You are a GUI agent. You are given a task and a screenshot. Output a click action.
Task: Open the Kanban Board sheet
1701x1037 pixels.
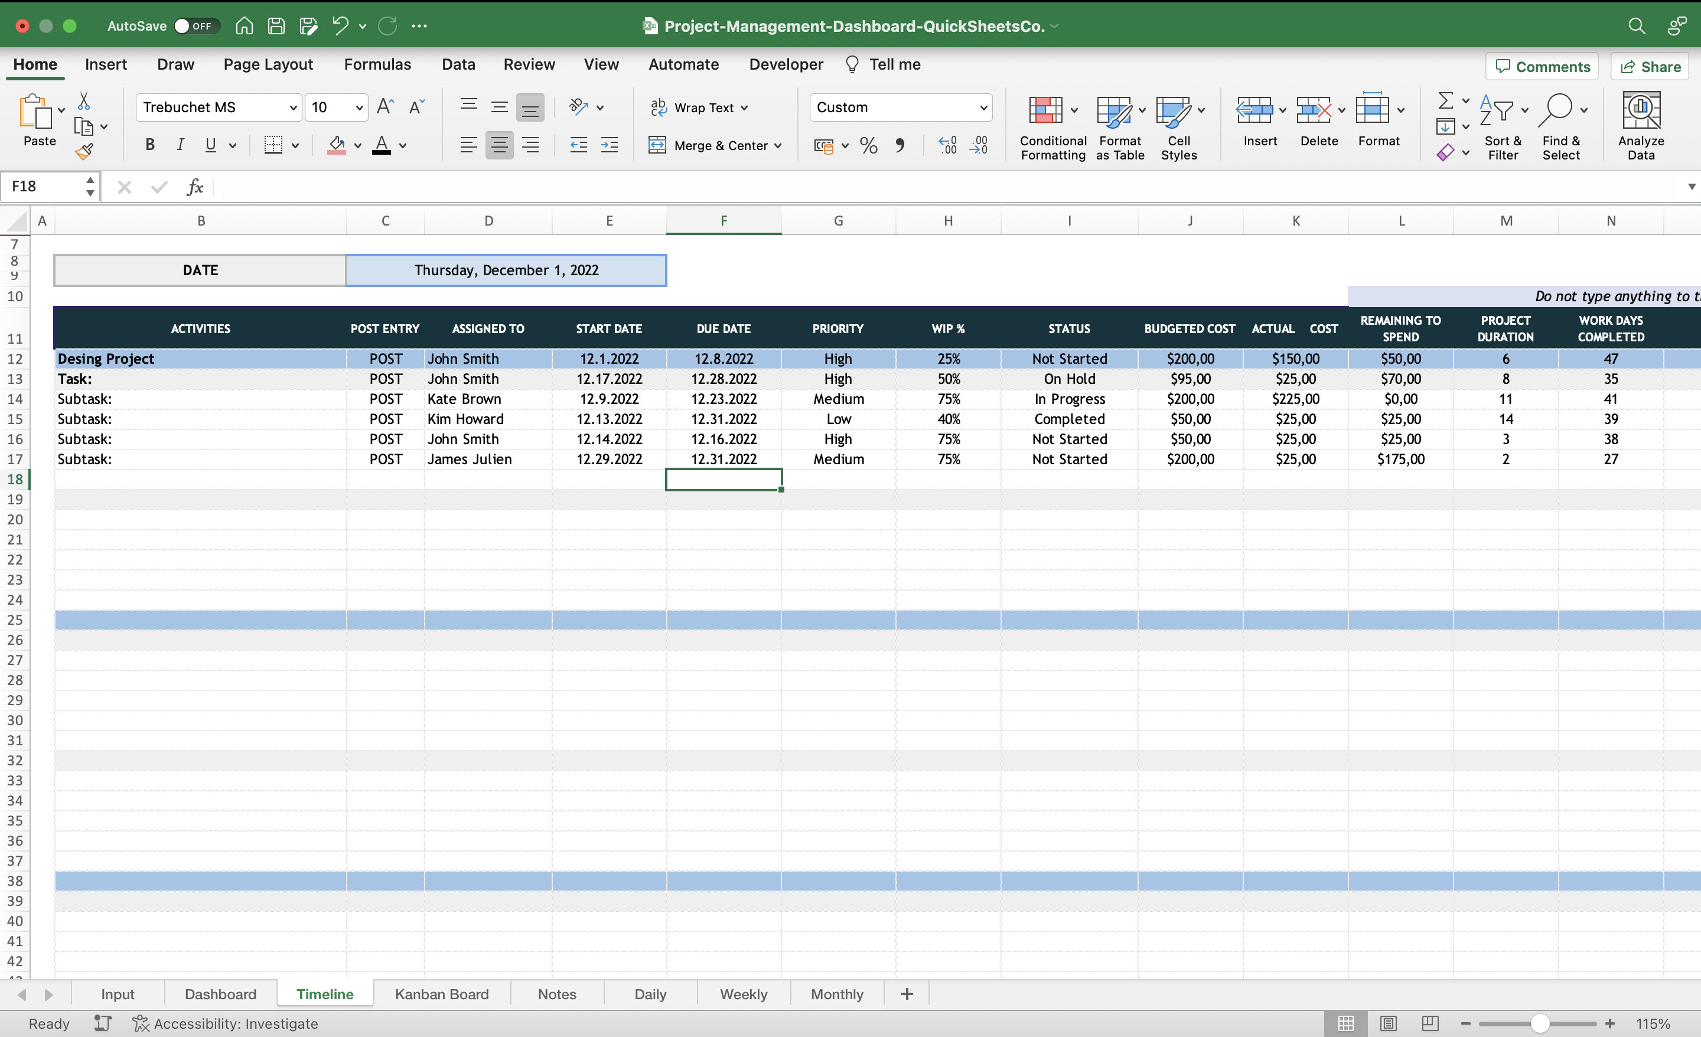[x=441, y=993]
